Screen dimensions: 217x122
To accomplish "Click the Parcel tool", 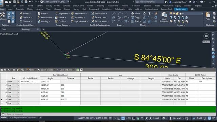I will pyautogui.click(x=43, y=14).
